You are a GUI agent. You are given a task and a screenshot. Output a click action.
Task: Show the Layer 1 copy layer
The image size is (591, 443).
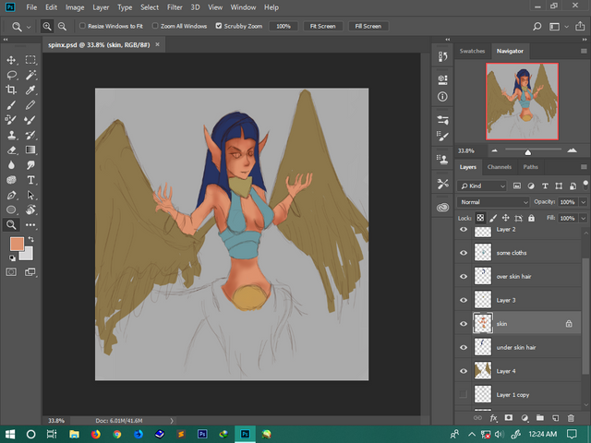464,394
